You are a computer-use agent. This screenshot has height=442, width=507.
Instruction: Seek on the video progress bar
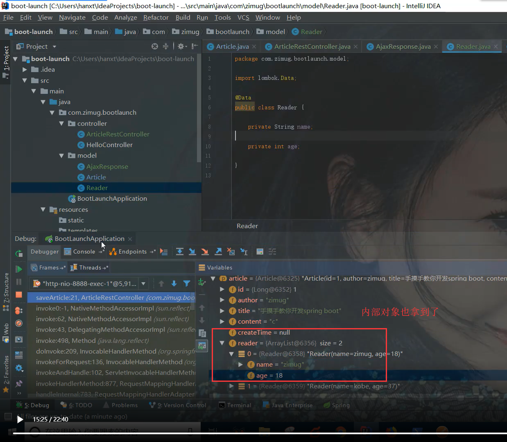click(x=260, y=433)
